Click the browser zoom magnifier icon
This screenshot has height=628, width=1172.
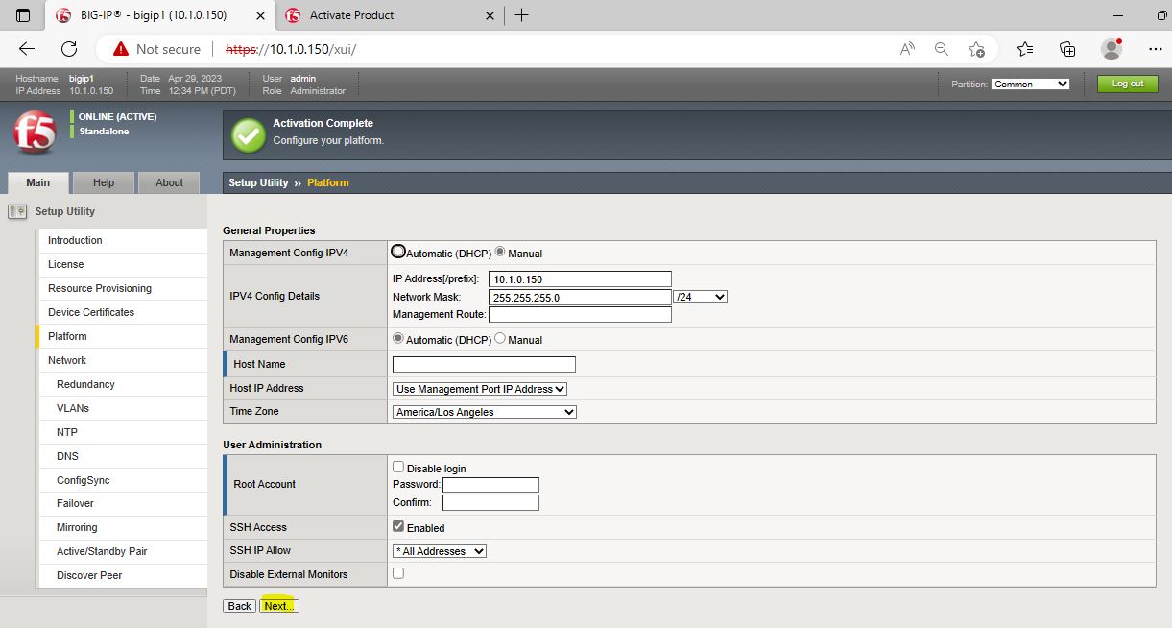(x=942, y=49)
